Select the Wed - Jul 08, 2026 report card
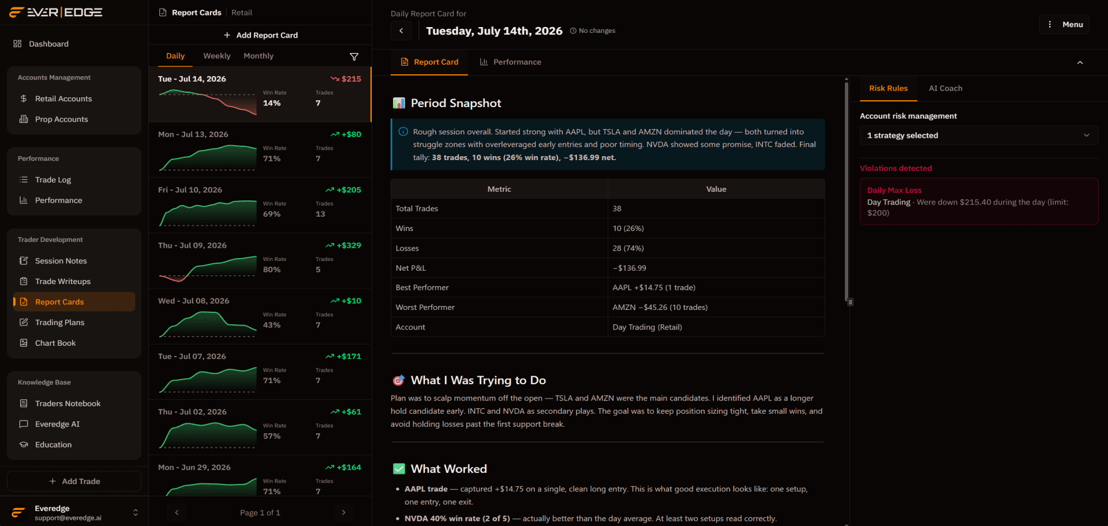 coord(260,317)
